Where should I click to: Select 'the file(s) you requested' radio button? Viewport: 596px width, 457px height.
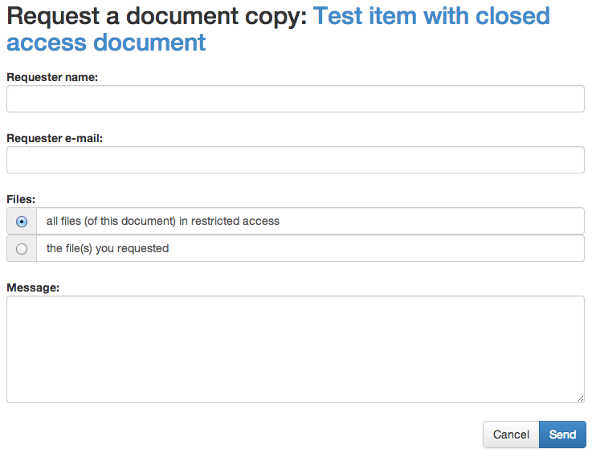pos(22,249)
